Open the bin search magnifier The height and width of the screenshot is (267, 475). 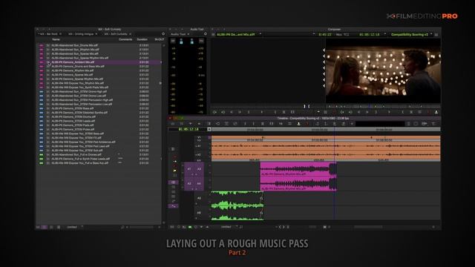coord(122,227)
